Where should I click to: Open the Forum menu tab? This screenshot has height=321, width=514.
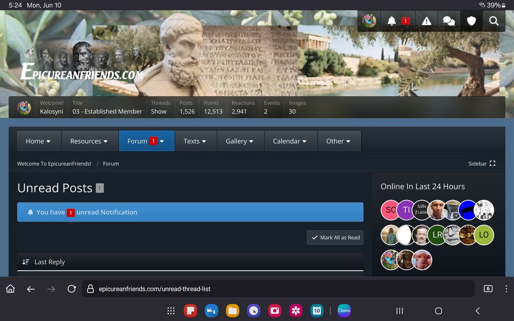coord(138,141)
